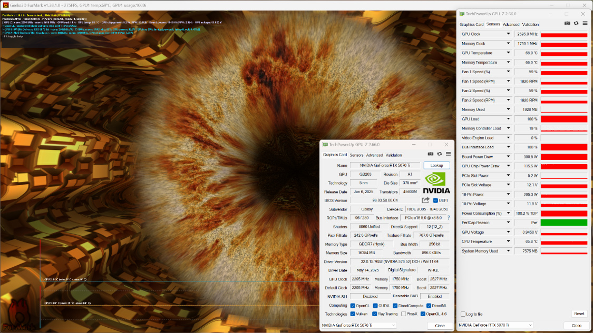
Task: Open the Advanced tab in the Graphics Card window
Action: tap(374, 155)
